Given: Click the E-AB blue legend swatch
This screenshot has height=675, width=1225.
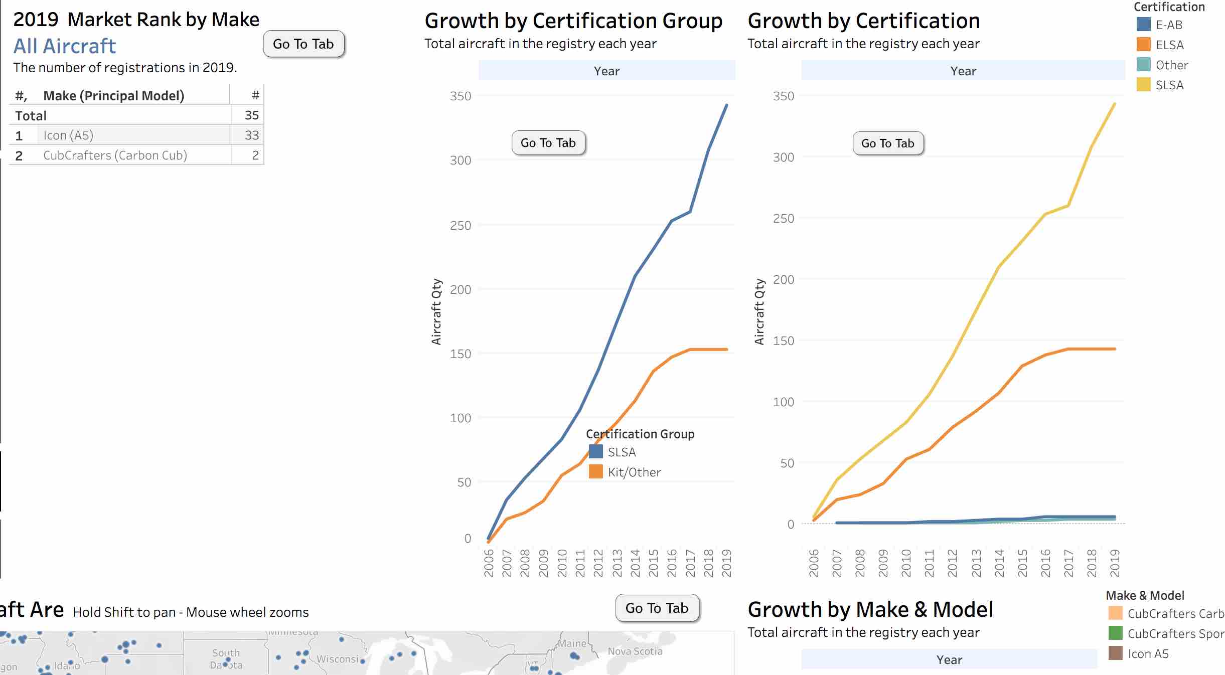Looking at the screenshot, I should coord(1143,25).
